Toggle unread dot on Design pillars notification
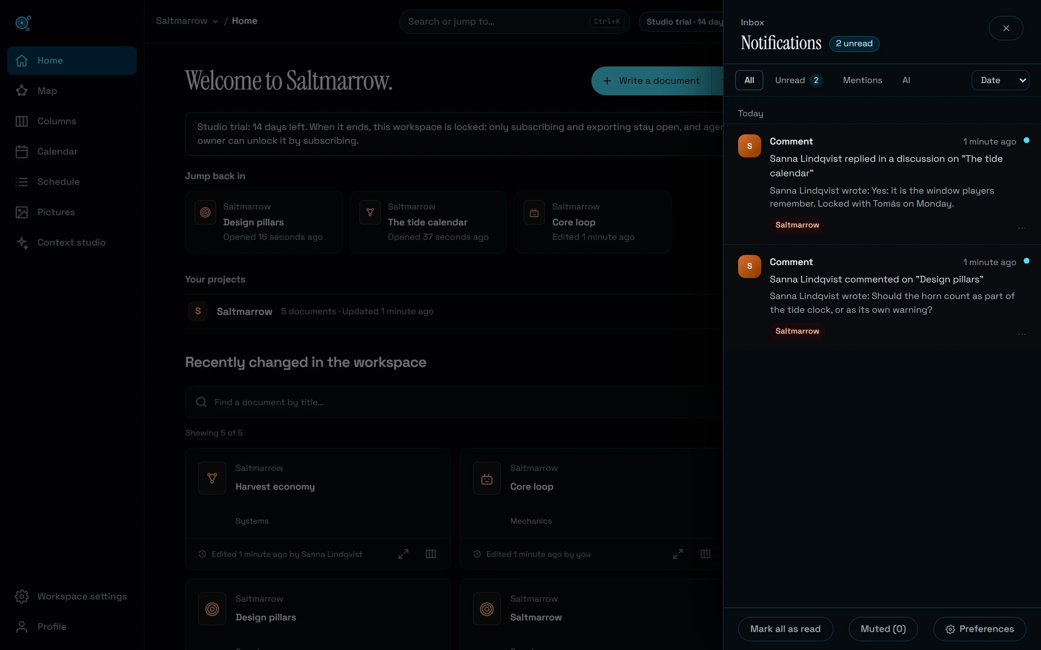Screen dimensions: 1041x650 point(1027,260)
